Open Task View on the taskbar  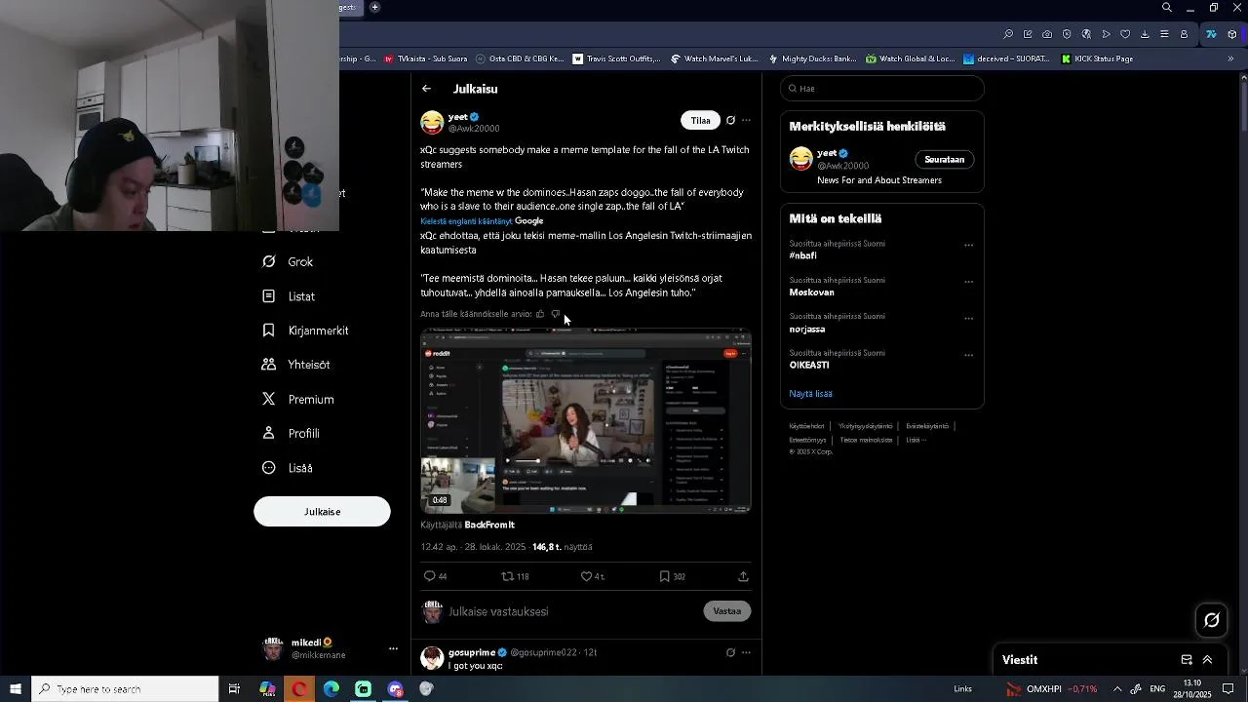click(234, 689)
